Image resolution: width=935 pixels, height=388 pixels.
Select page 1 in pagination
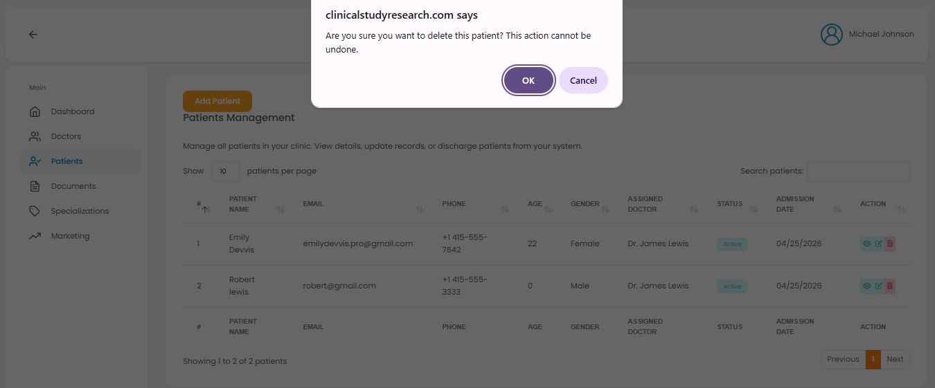pyautogui.click(x=873, y=359)
